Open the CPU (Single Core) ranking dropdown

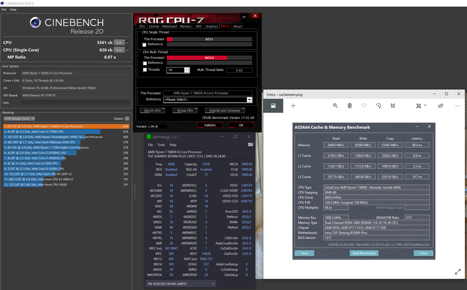pos(19,119)
